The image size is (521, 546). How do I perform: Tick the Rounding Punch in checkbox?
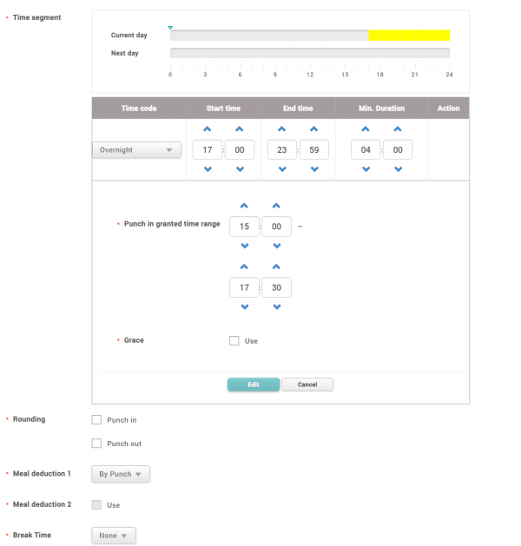[96, 420]
